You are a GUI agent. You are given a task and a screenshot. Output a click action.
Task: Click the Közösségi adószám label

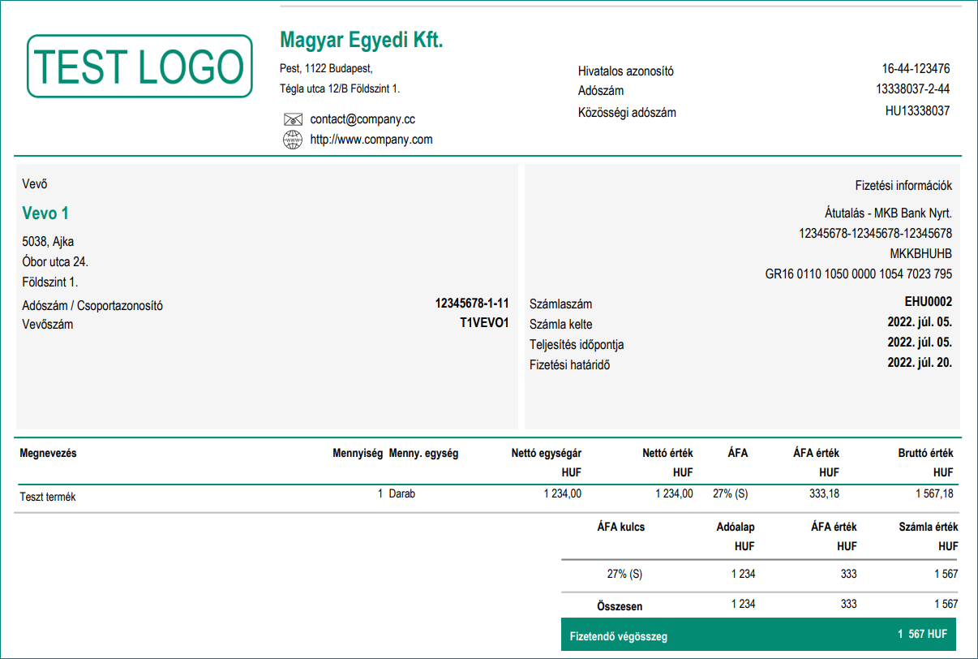pos(627,113)
